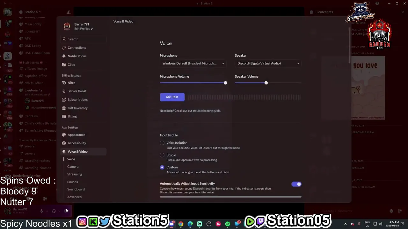The image size is (408, 229).
Task: Open Server Boost via its icon
Action: [64, 91]
